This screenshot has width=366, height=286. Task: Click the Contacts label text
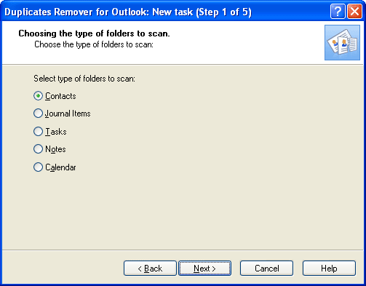coord(60,96)
